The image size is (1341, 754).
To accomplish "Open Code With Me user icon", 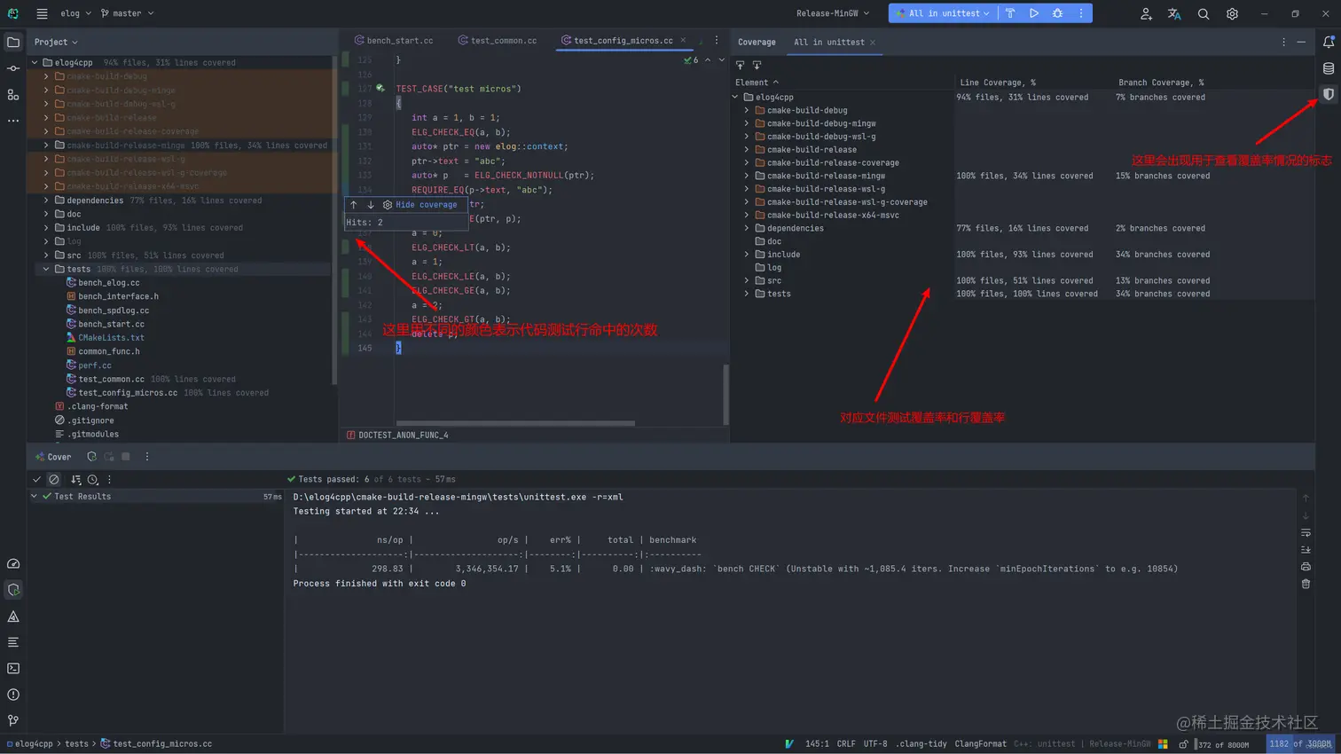I will click(1146, 13).
